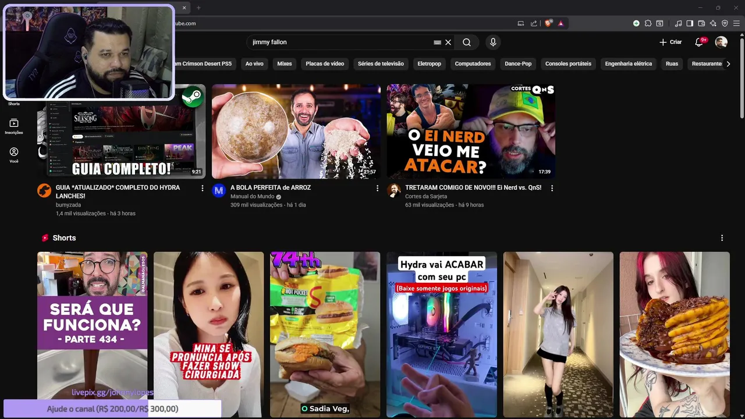Open the Brave Wallet icon

point(701,23)
